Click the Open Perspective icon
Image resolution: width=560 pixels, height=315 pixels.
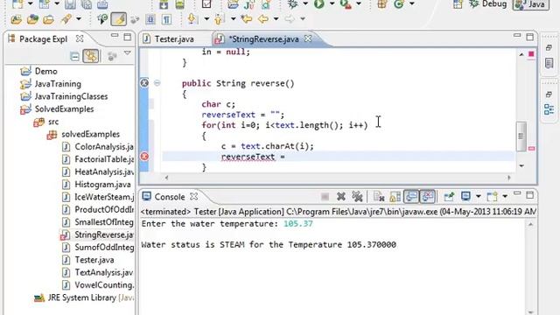point(458,4)
